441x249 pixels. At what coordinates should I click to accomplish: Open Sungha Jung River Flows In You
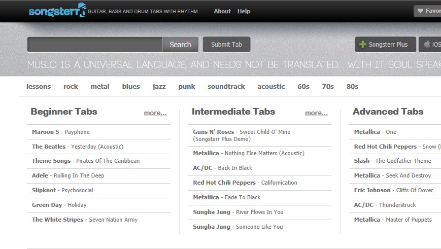pyautogui.click(x=238, y=212)
